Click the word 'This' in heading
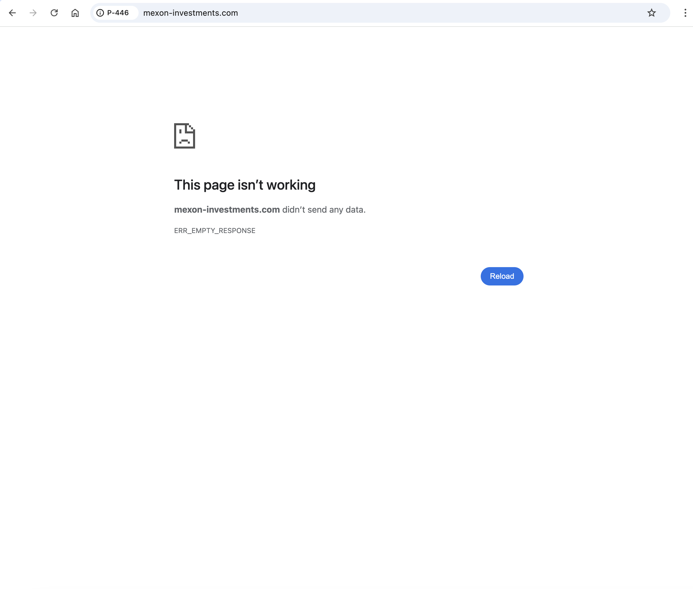Screen dimensions: 693x589 click(x=187, y=185)
